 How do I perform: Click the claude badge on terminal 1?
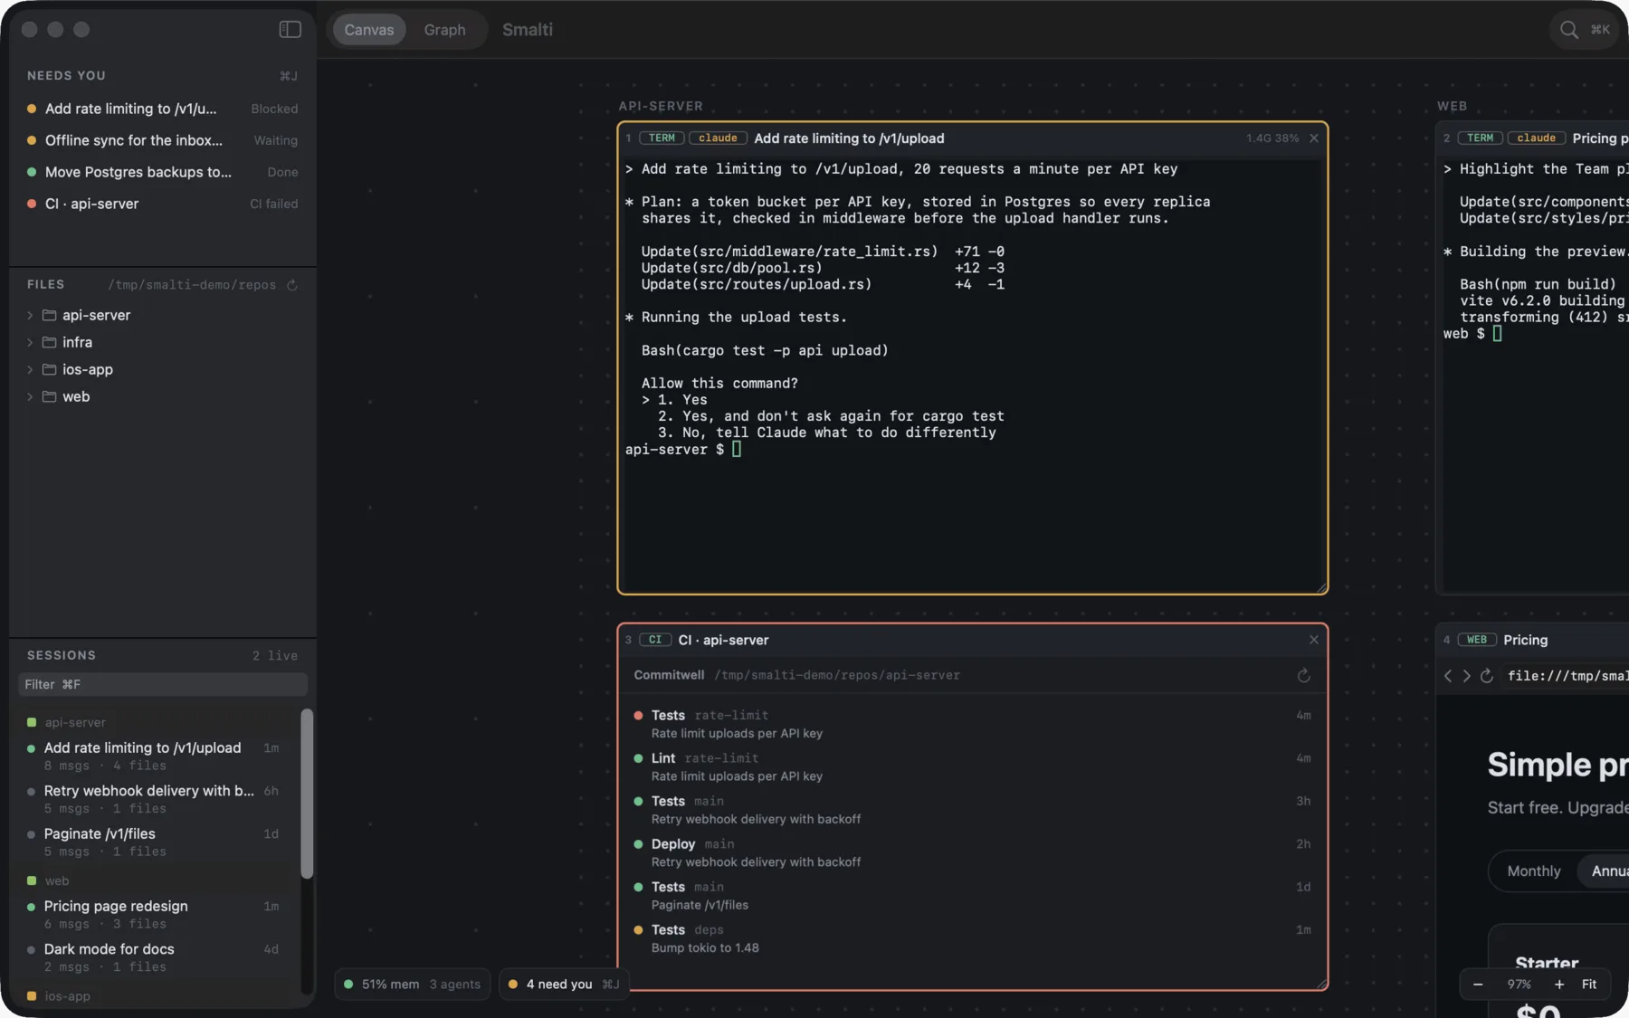718,138
